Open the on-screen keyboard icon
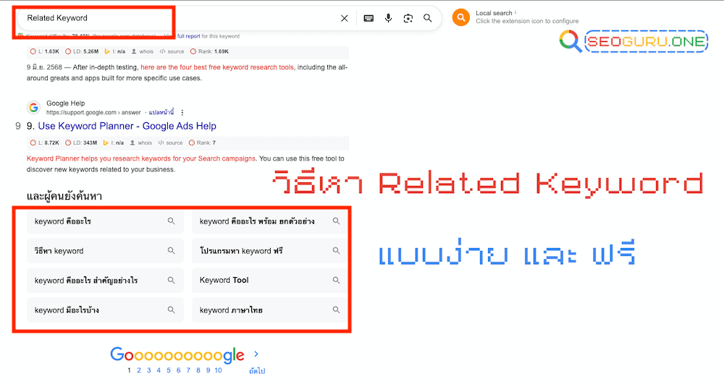 (x=369, y=19)
